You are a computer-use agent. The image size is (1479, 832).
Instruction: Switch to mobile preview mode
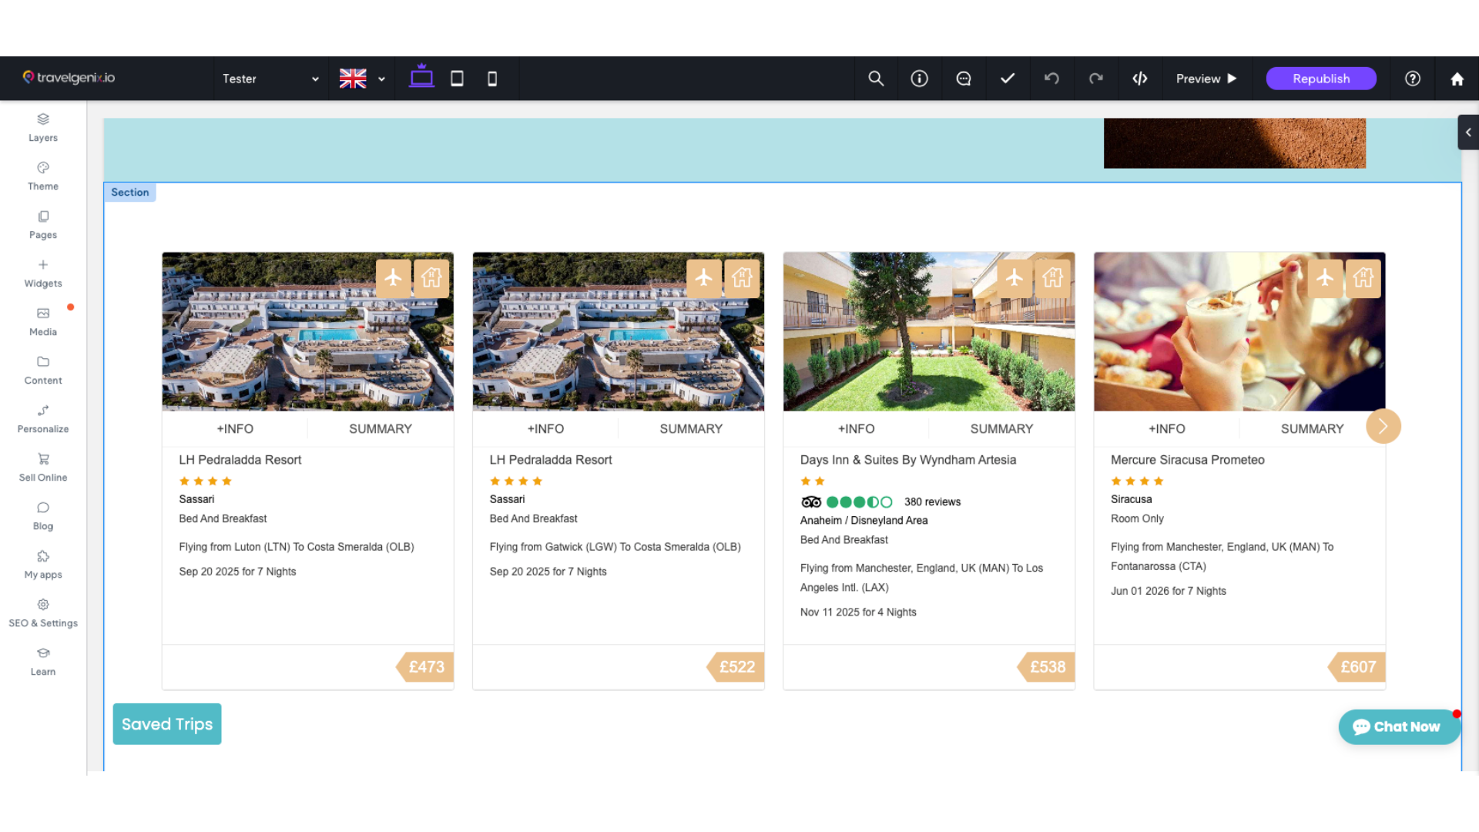[x=491, y=78]
